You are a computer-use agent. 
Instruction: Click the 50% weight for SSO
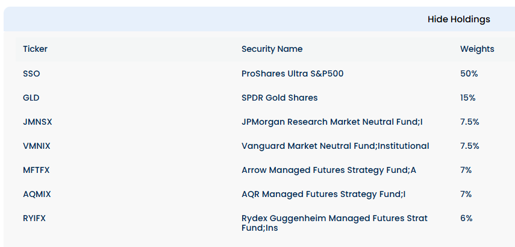click(469, 73)
